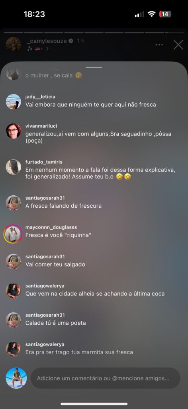Tap the mayconnn_douglasss username
The height and width of the screenshot is (409, 188).
click(x=51, y=227)
